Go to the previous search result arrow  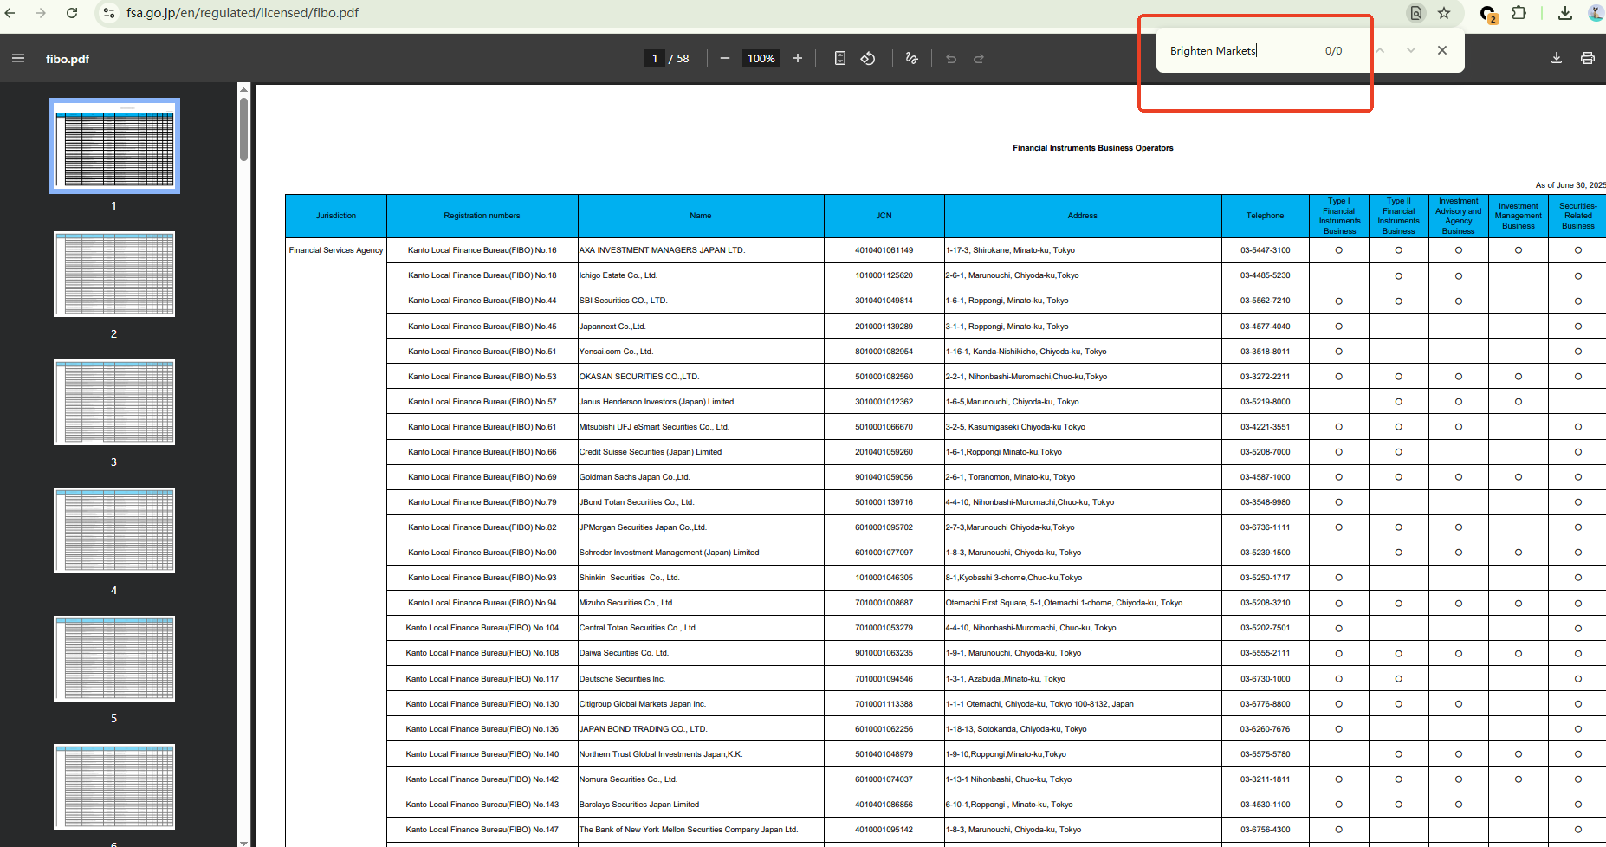click(x=1381, y=50)
